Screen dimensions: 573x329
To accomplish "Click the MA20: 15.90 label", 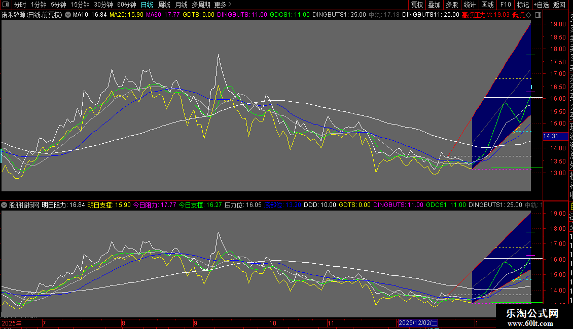I will click(126, 15).
